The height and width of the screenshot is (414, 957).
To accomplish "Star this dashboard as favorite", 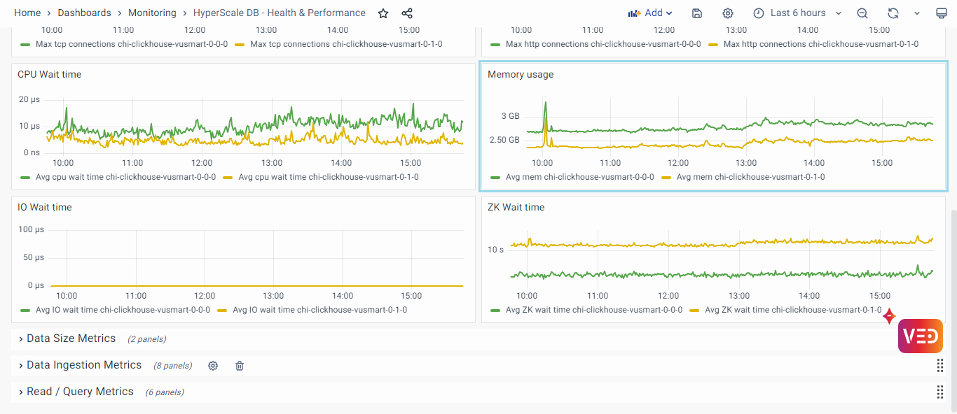I will pos(383,13).
